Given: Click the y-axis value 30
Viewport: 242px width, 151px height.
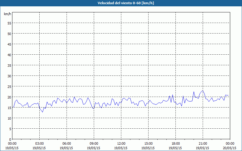Looking at the screenshot, I should coord(9,76).
